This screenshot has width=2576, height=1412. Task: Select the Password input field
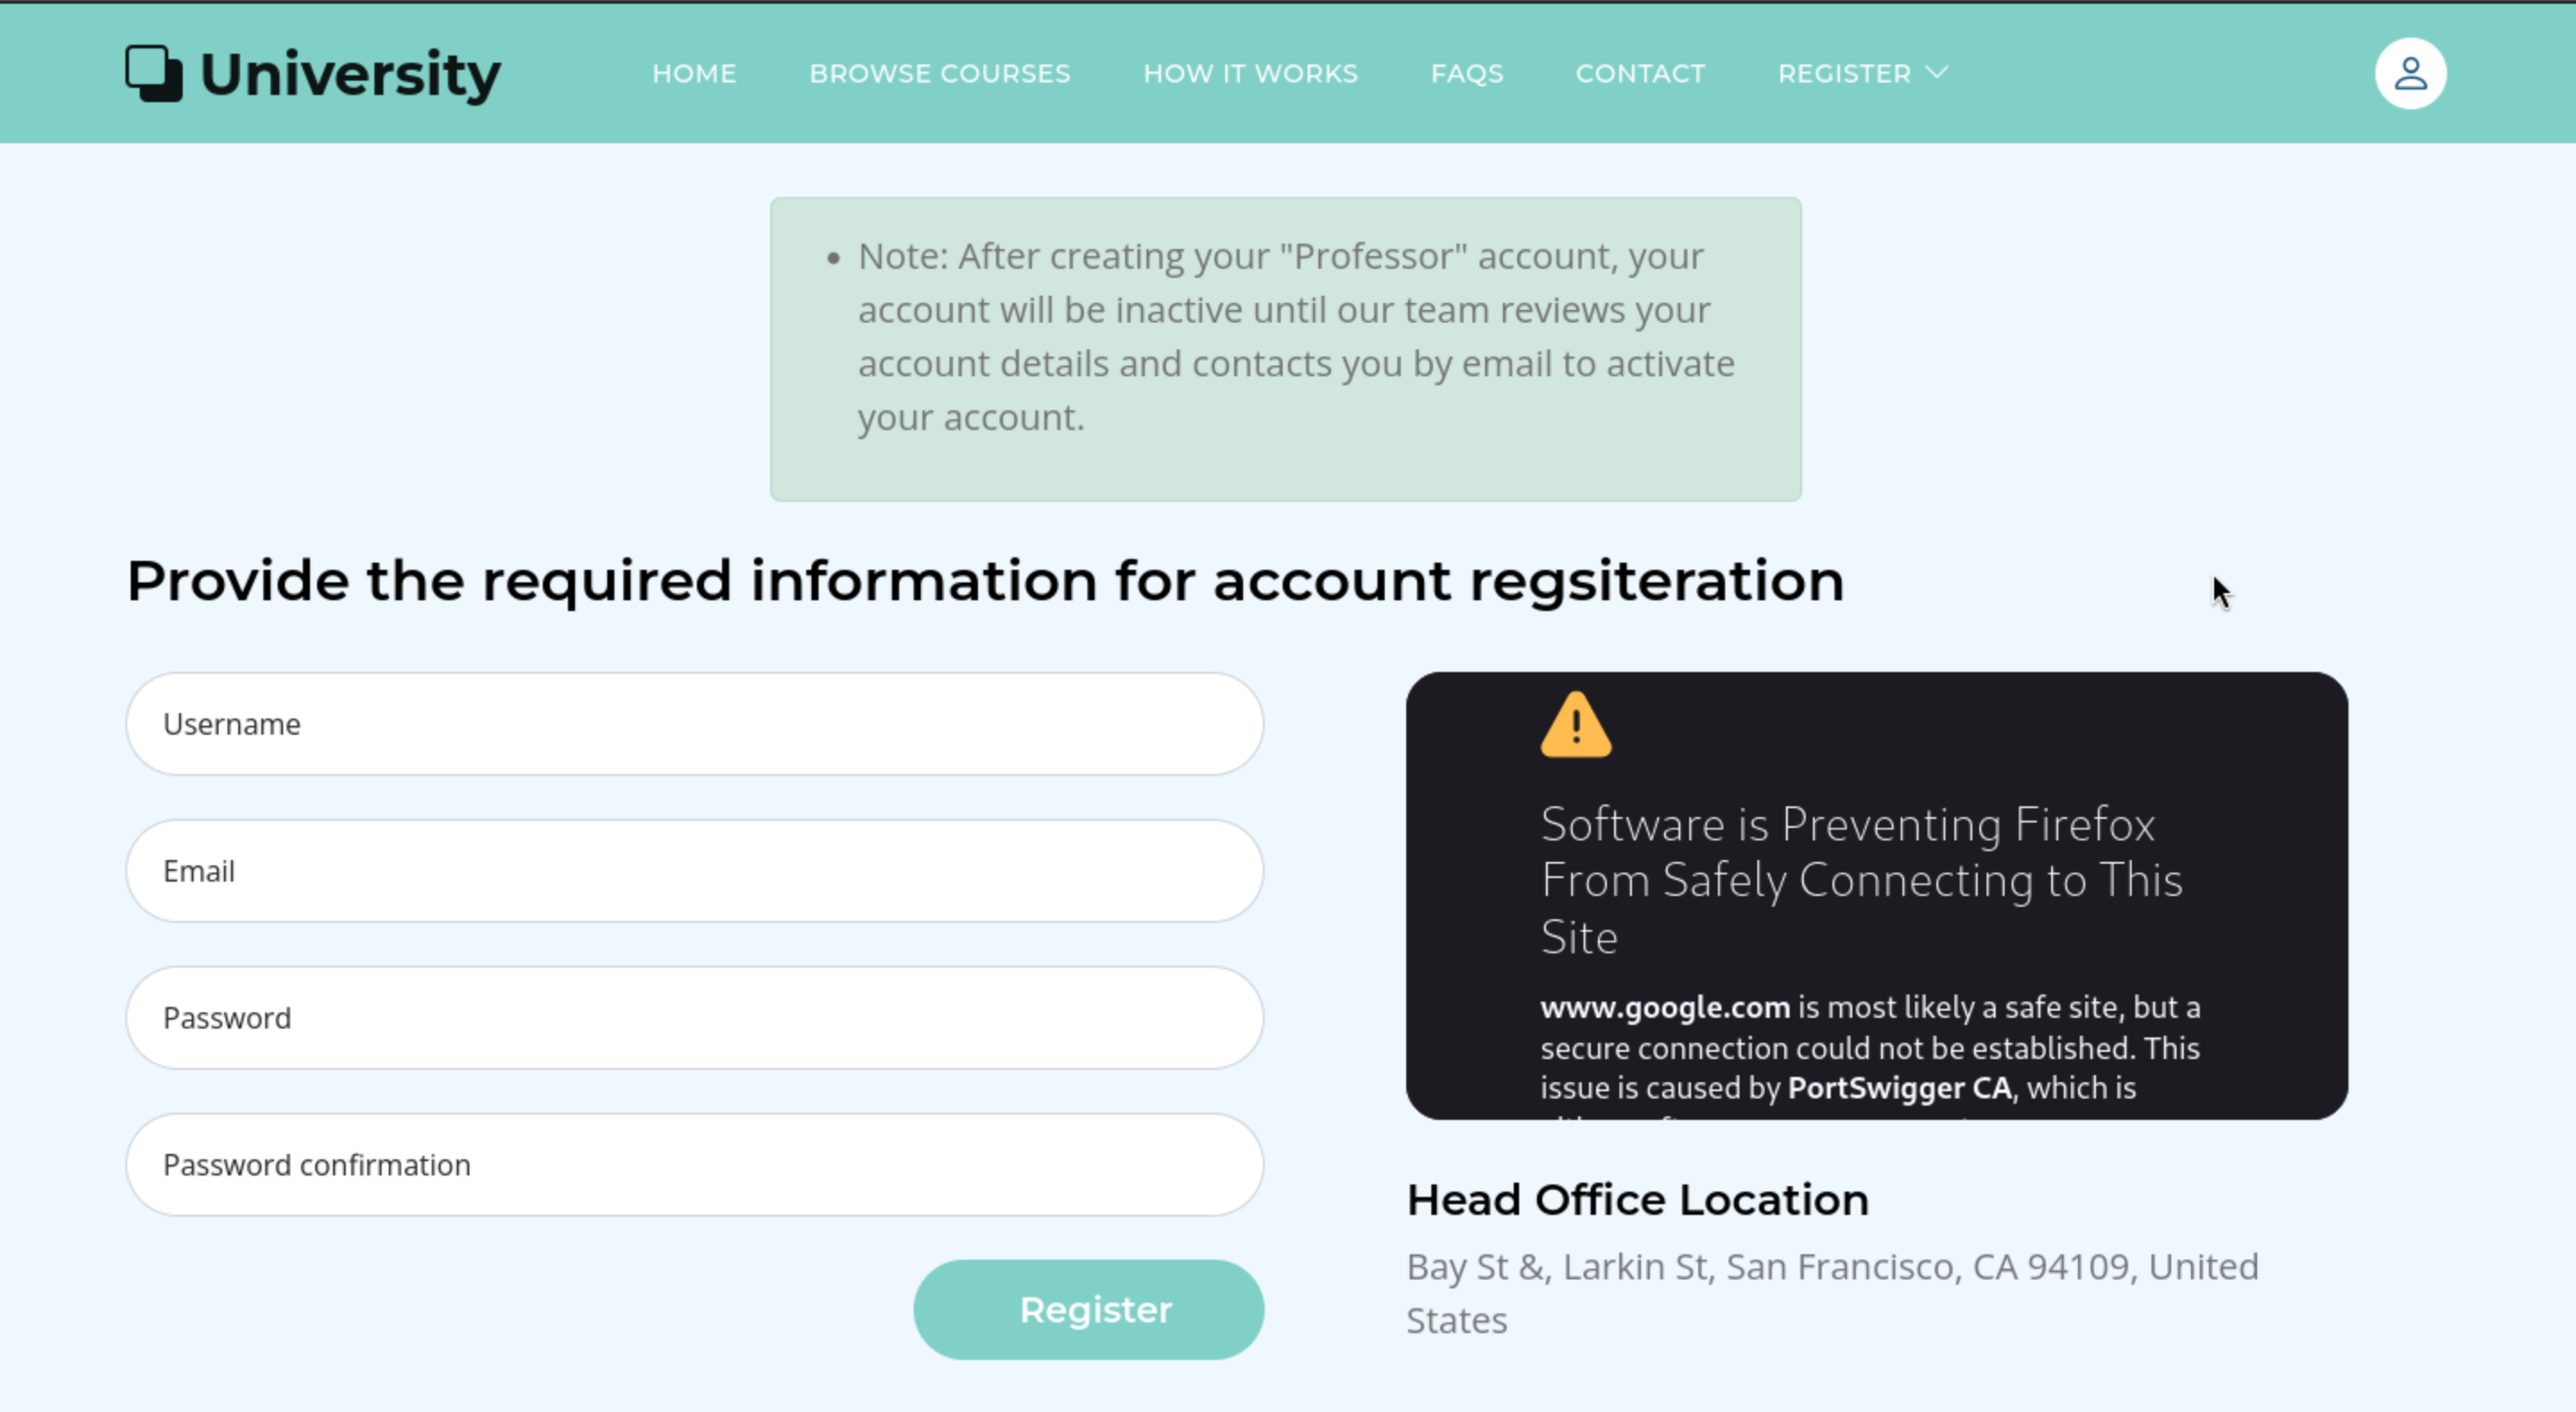[694, 1018]
